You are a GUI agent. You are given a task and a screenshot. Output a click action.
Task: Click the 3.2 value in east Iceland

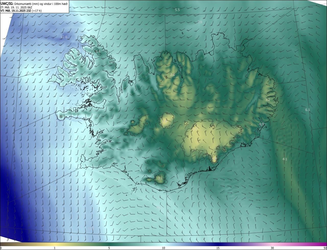268,100
